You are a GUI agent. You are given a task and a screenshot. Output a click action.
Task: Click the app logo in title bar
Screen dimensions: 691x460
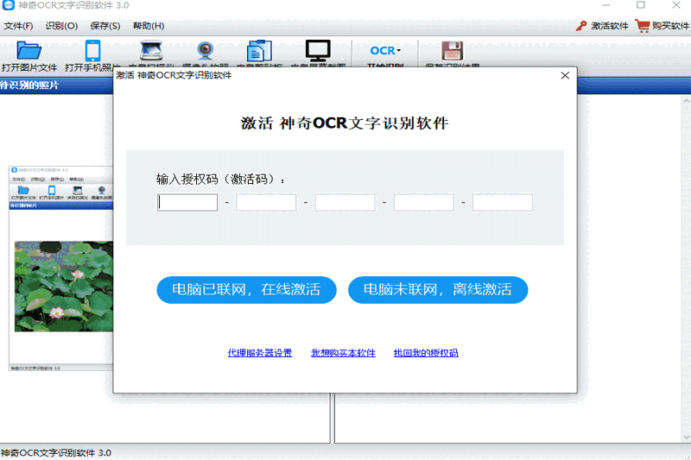pyautogui.click(x=9, y=5)
